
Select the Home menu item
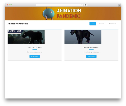(93, 24)
